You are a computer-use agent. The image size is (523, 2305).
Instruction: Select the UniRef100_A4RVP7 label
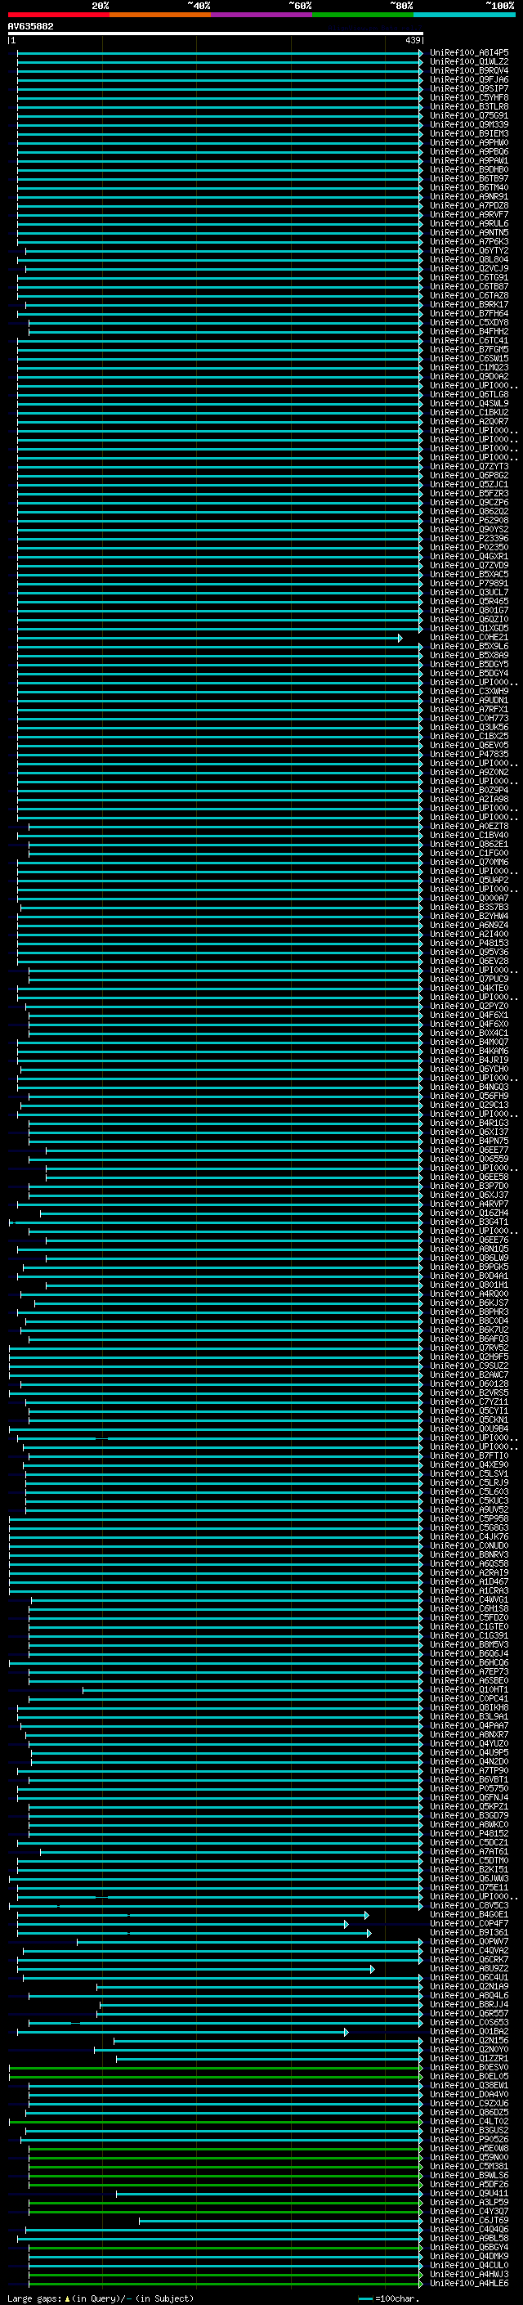[x=468, y=1204]
